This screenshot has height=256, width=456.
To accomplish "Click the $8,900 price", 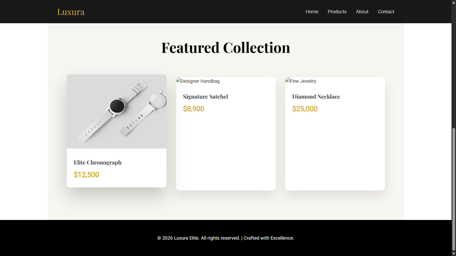I will 193,109.
